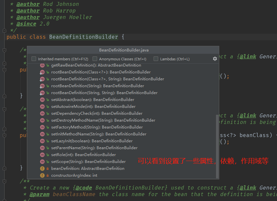The width and height of the screenshot is (277, 201).
Task: Click the method icon beside setInitMethodName(String)
Action: tap(42, 134)
